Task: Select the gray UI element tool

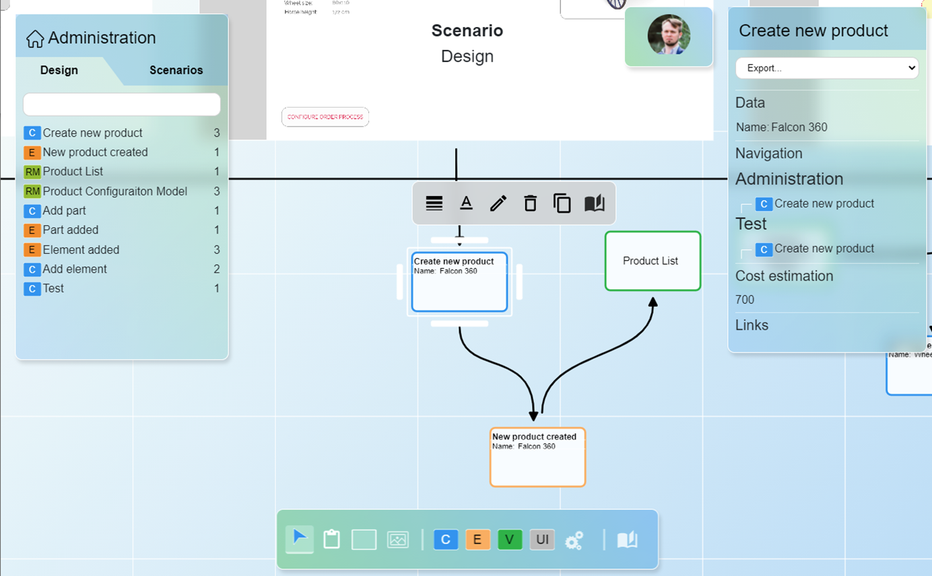Action: pos(542,540)
